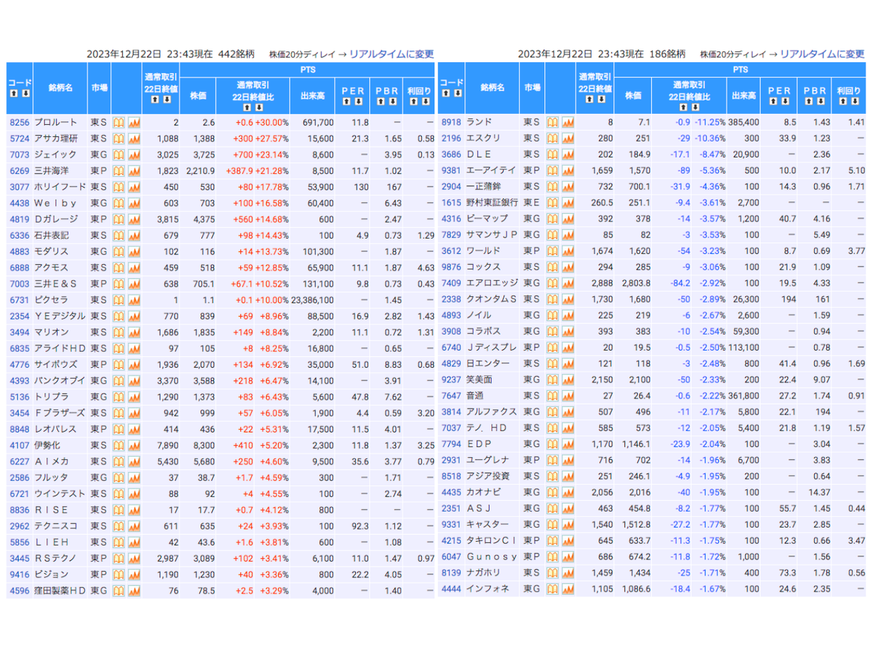This screenshot has width=873, height=655.
Task: Open book icon for アサカ理研 row
Action: (119, 139)
